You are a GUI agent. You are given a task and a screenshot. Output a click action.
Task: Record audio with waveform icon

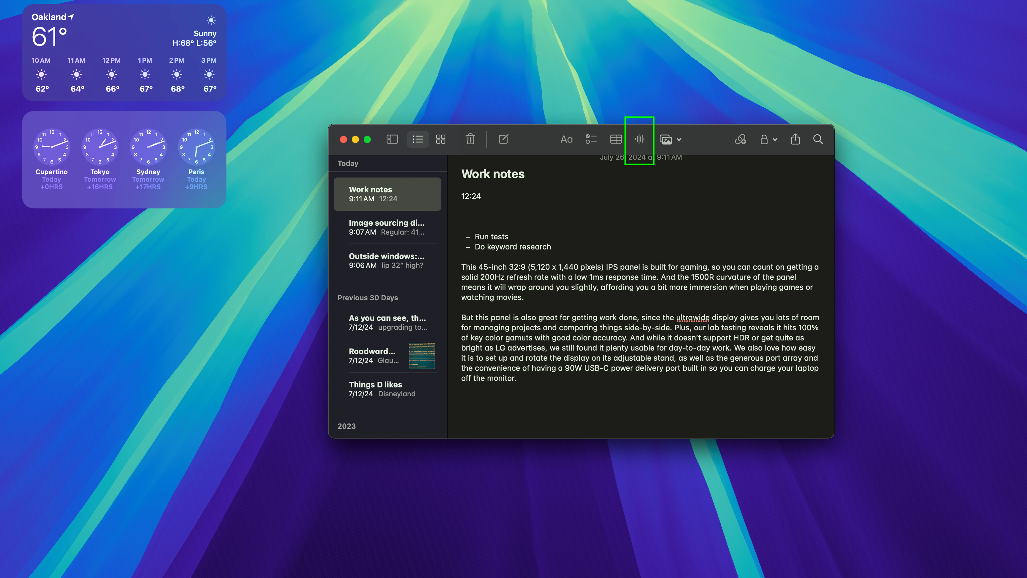pyautogui.click(x=639, y=139)
